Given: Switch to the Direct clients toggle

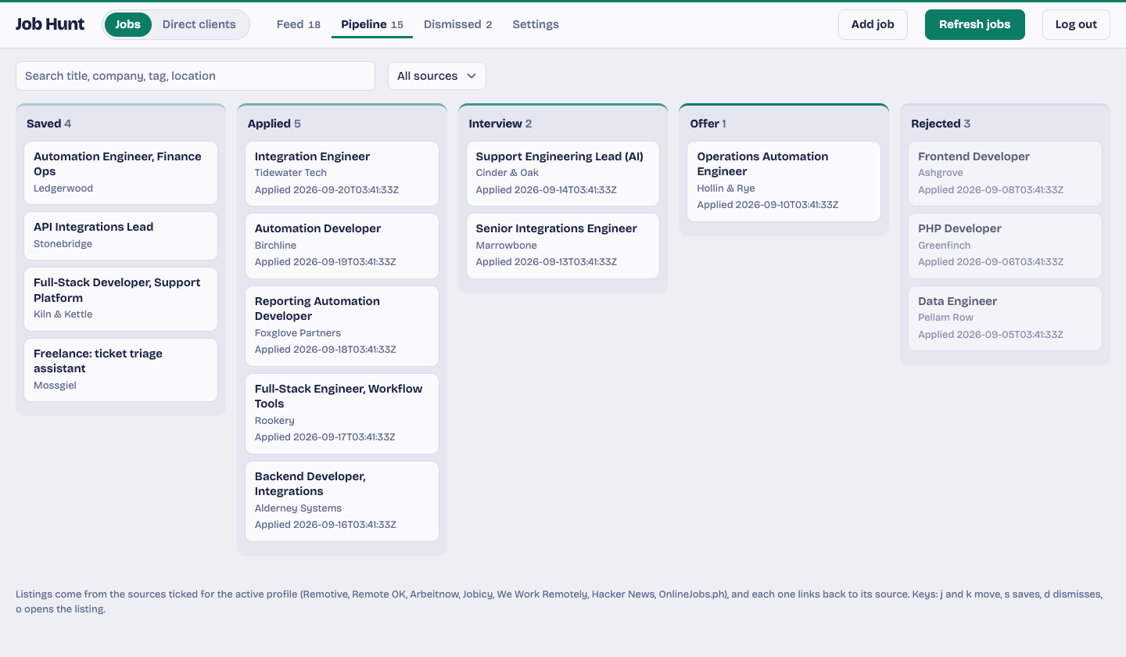Looking at the screenshot, I should (199, 24).
